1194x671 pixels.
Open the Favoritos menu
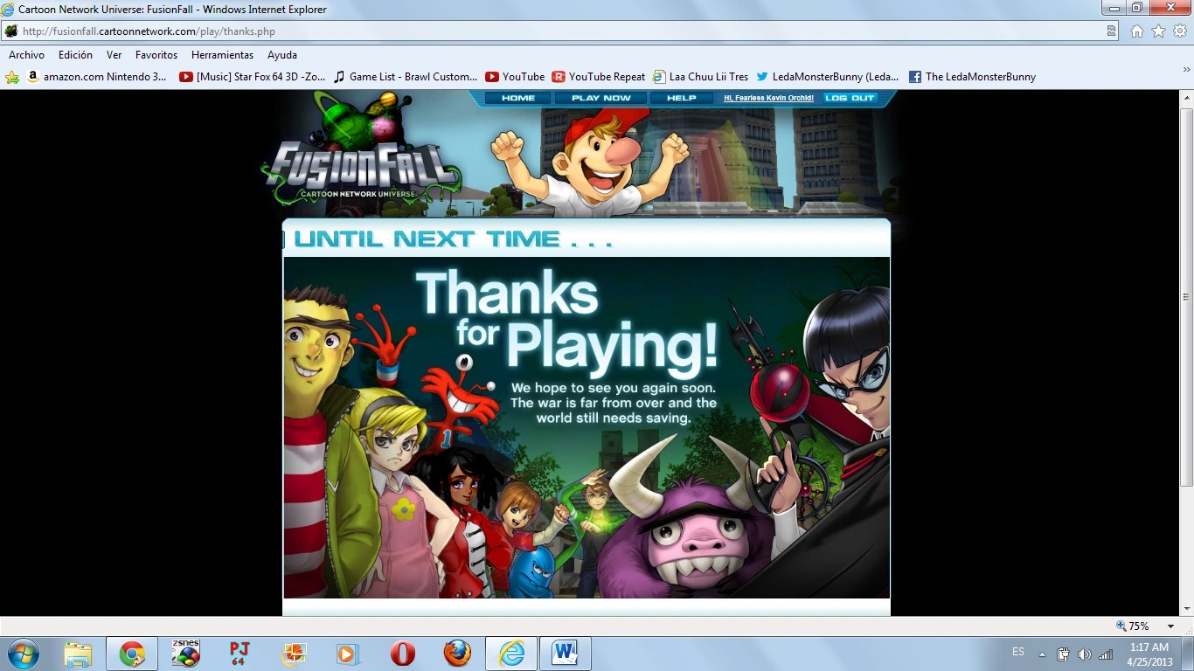pyautogui.click(x=156, y=55)
